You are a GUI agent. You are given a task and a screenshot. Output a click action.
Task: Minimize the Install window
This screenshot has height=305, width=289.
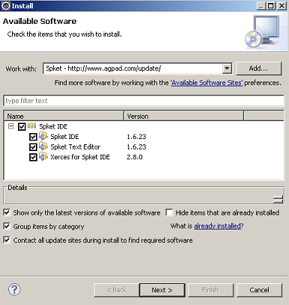pos(261,6)
